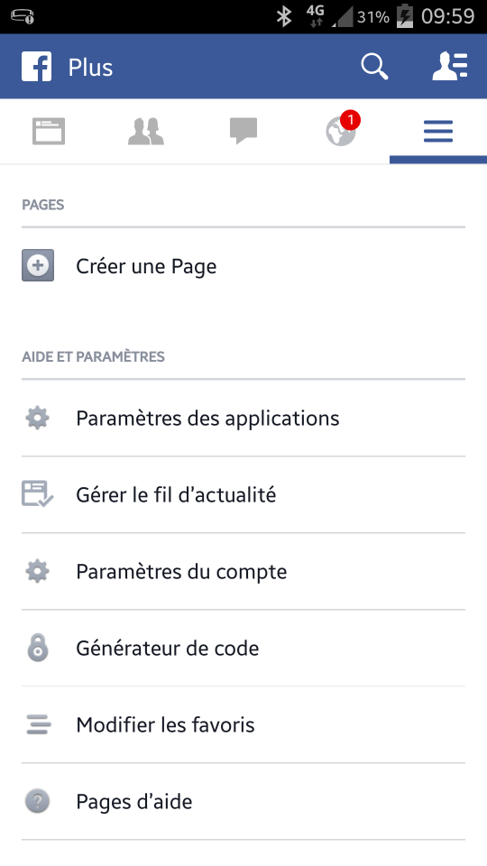487x866 pixels.
Task: Tap the friends list sidebar icon
Action: click(x=450, y=67)
